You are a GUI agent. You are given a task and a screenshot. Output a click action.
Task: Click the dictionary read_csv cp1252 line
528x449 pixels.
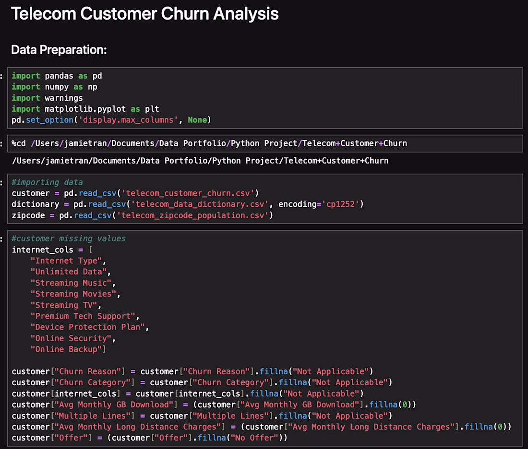point(188,204)
